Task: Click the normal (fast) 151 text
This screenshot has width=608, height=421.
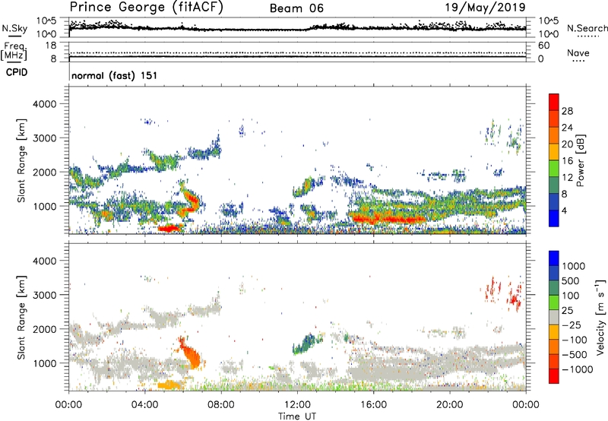Action: (115, 75)
